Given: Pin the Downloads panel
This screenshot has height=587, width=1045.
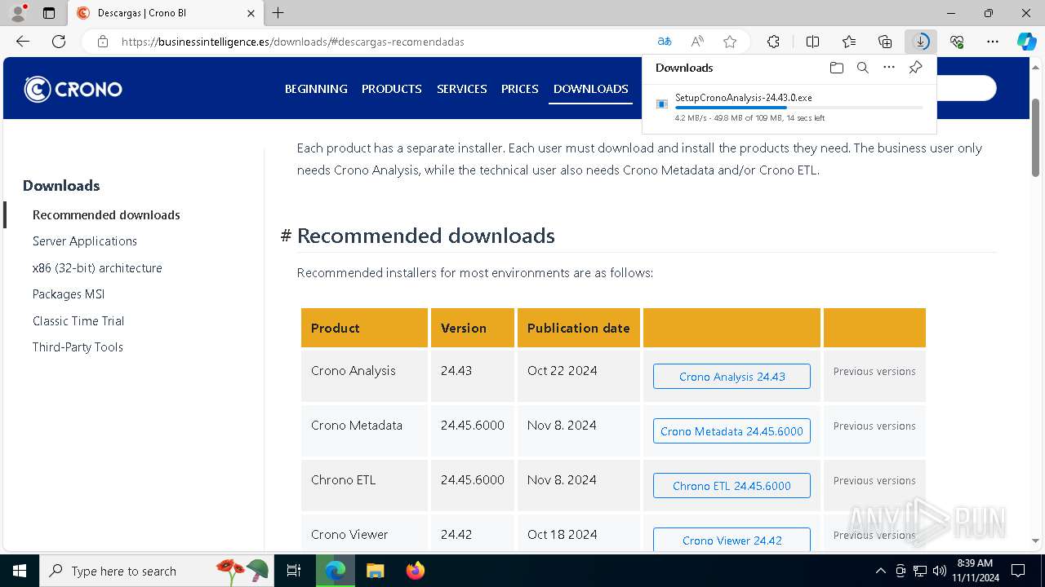Looking at the screenshot, I should coord(916,68).
